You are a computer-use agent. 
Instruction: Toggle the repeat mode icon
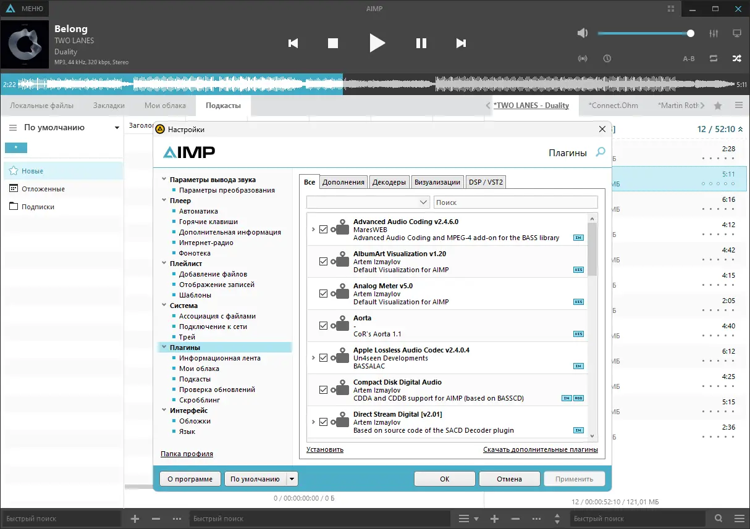pos(714,59)
